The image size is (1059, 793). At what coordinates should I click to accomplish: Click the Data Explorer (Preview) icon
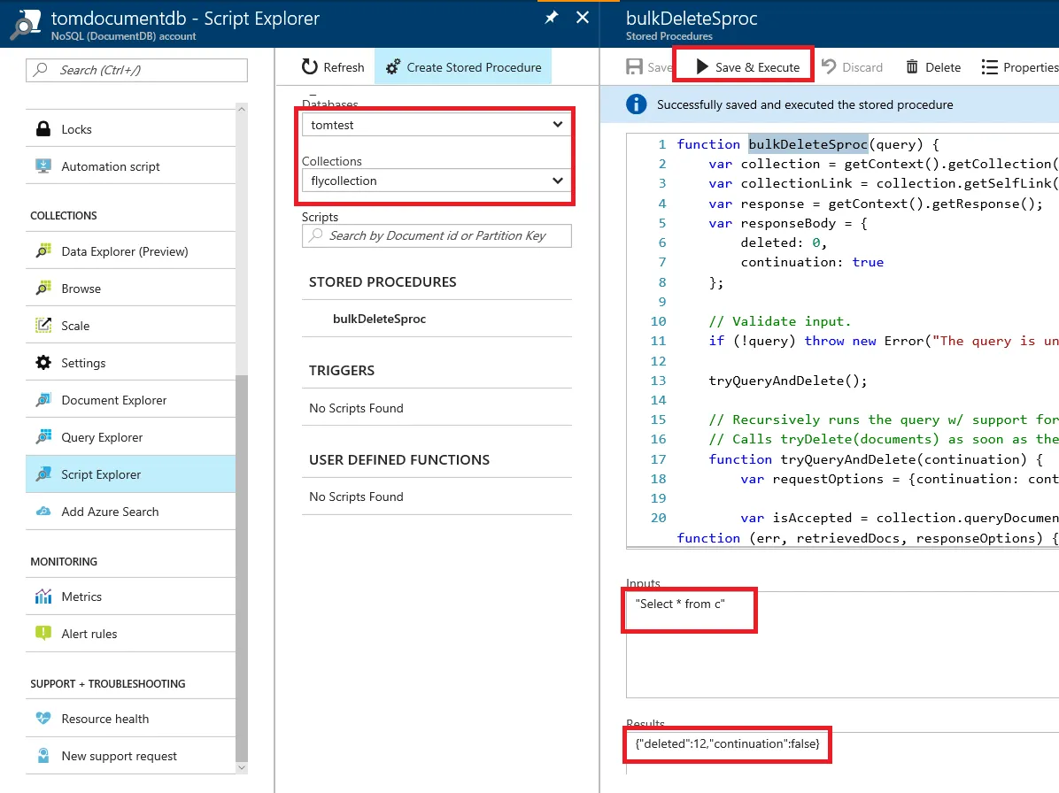point(43,251)
